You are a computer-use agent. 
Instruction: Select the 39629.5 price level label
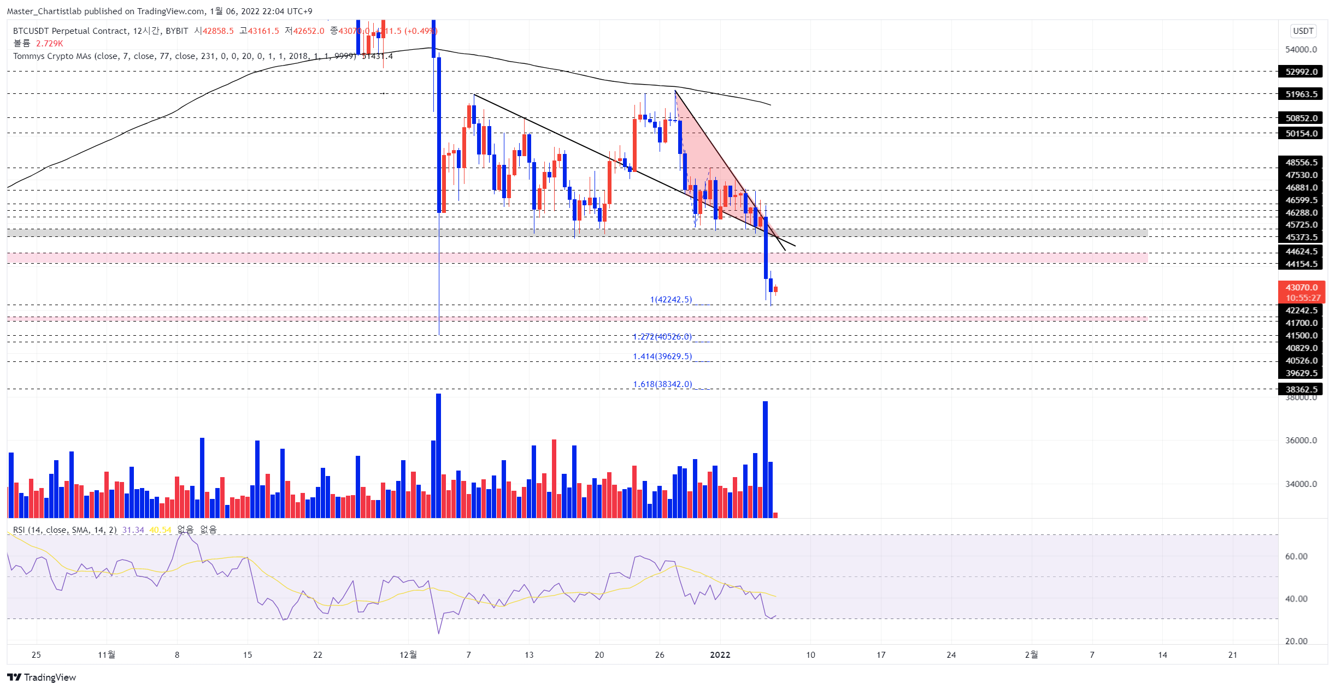(x=1301, y=373)
